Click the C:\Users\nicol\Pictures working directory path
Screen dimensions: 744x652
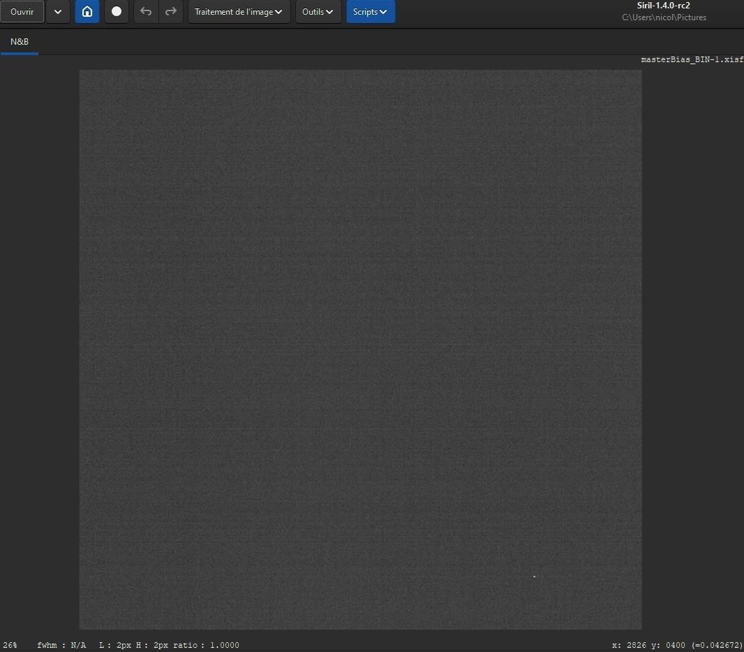click(664, 17)
